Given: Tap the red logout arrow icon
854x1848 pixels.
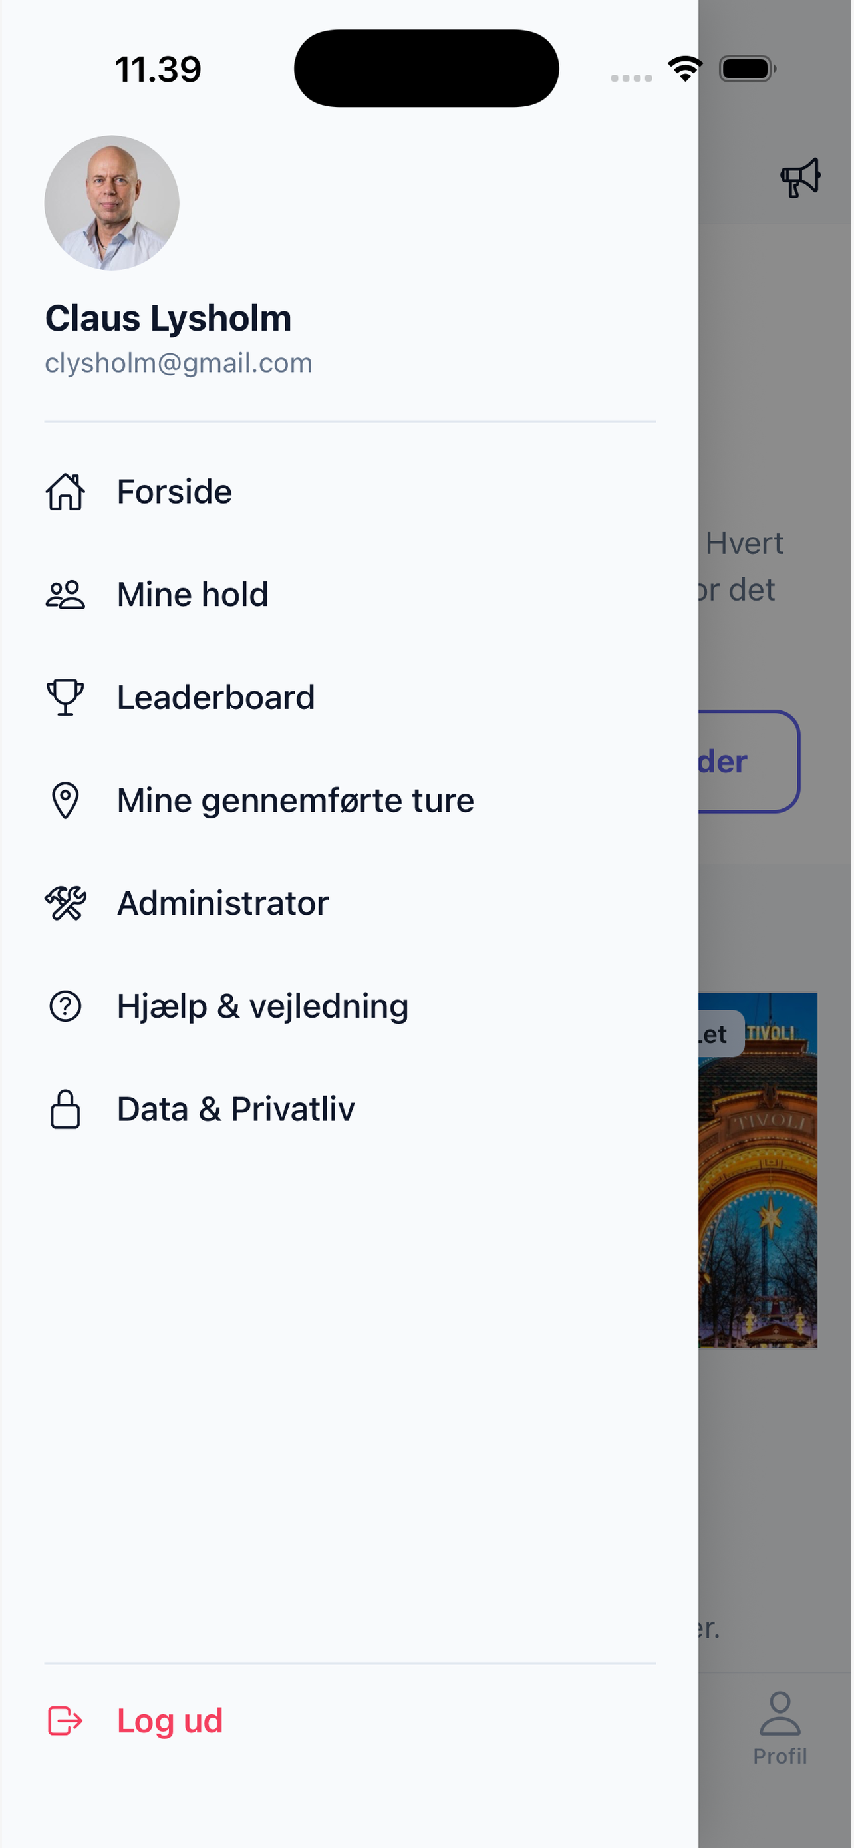Looking at the screenshot, I should click(x=65, y=1721).
